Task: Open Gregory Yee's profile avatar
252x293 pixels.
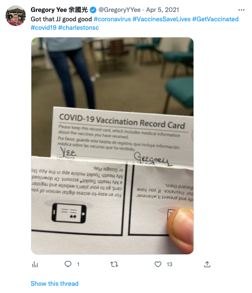Action: (x=16, y=16)
